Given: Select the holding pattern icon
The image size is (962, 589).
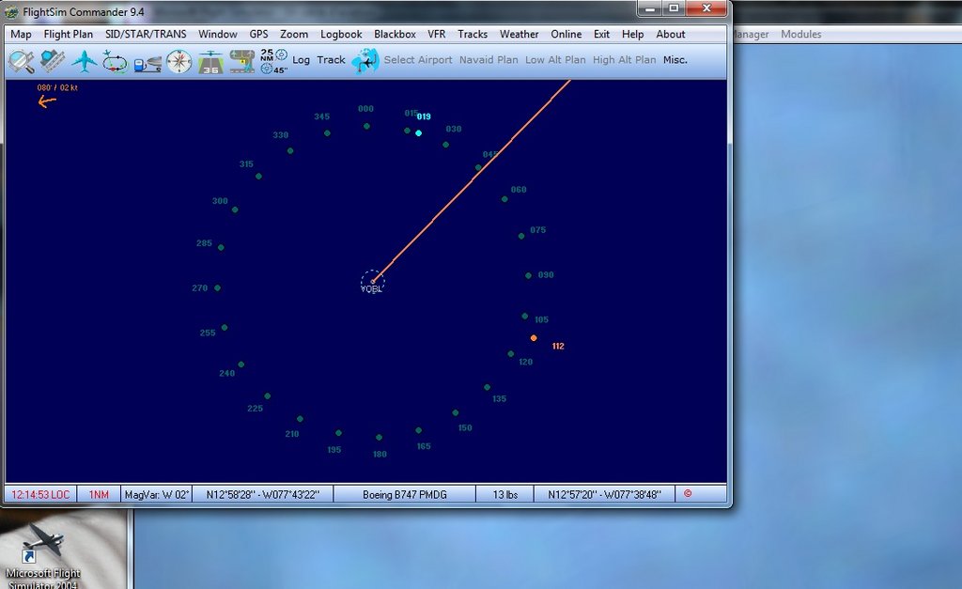Looking at the screenshot, I should pyautogui.click(x=116, y=62).
